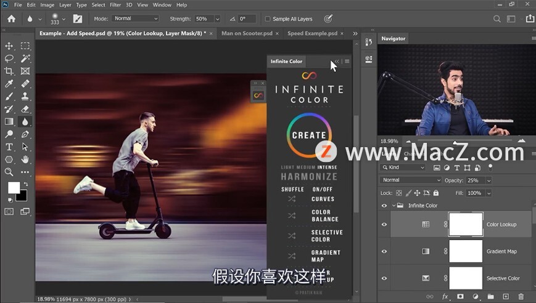Image resolution: width=536 pixels, height=303 pixels.
Task: Select the Eraser tool
Action: [x=25, y=109]
